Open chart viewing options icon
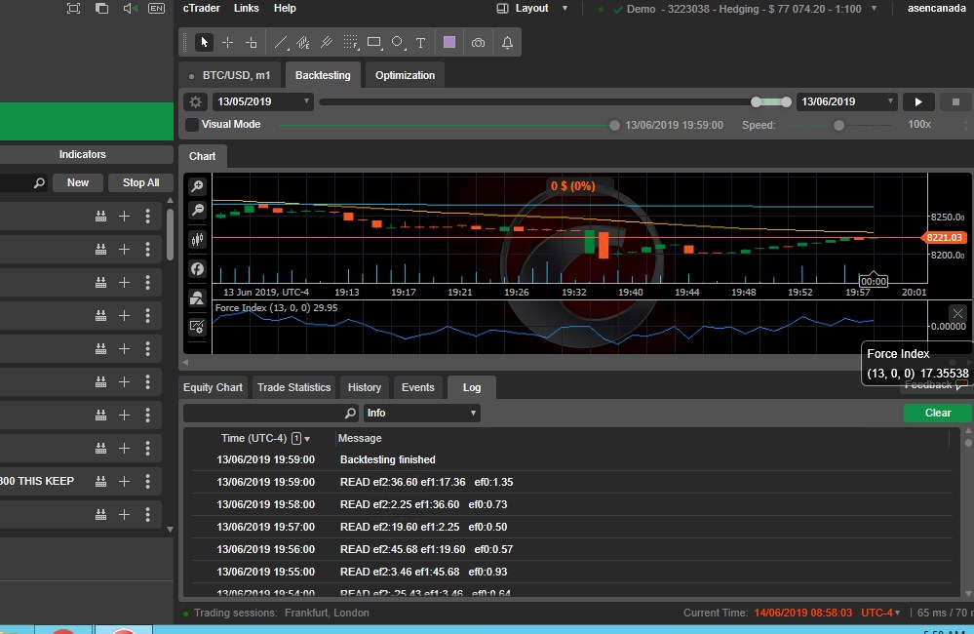This screenshot has height=634, width=974. [x=197, y=327]
